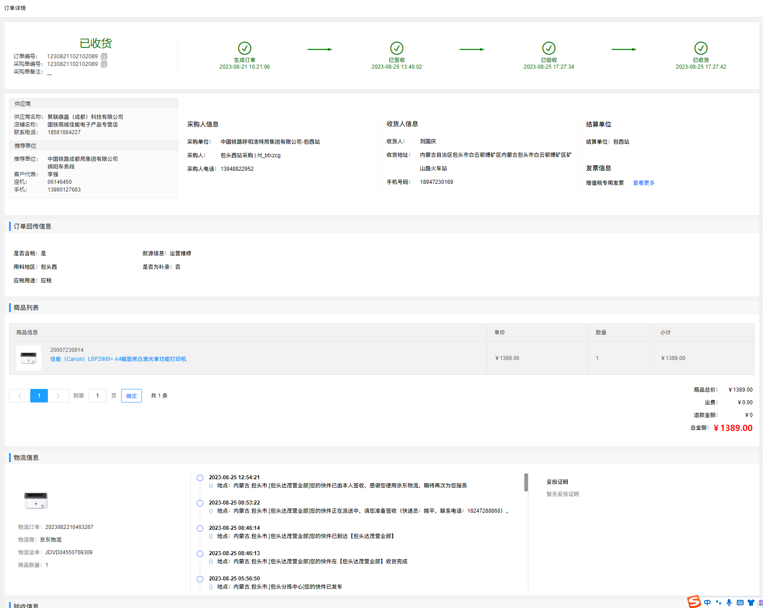763x608 pixels.
Task: Select the 08:46:13 logistics timeline node
Action: (x=200, y=554)
